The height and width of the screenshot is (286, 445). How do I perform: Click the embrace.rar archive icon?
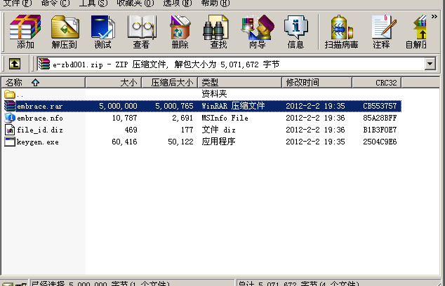click(x=10, y=106)
